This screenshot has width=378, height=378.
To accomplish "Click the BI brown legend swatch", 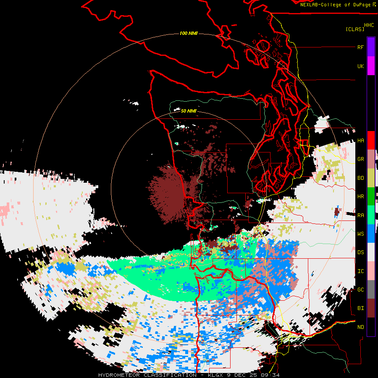I will [371, 308].
